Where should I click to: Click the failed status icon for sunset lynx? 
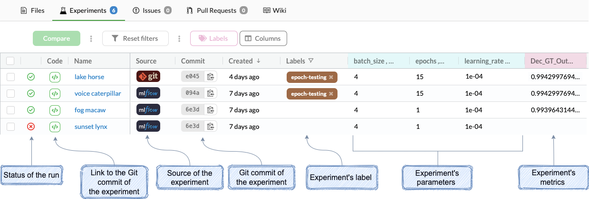pyautogui.click(x=31, y=127)
